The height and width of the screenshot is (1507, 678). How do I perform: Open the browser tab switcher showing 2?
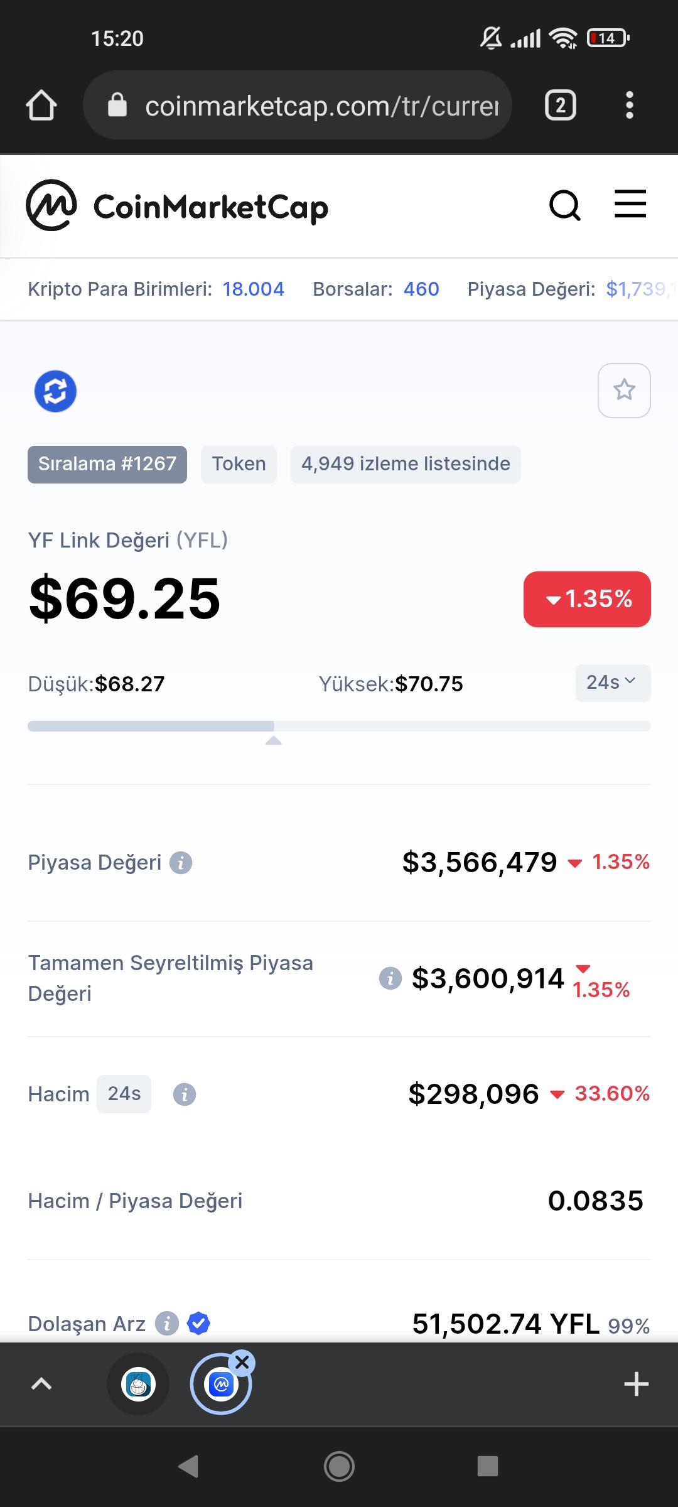(561, 105)
